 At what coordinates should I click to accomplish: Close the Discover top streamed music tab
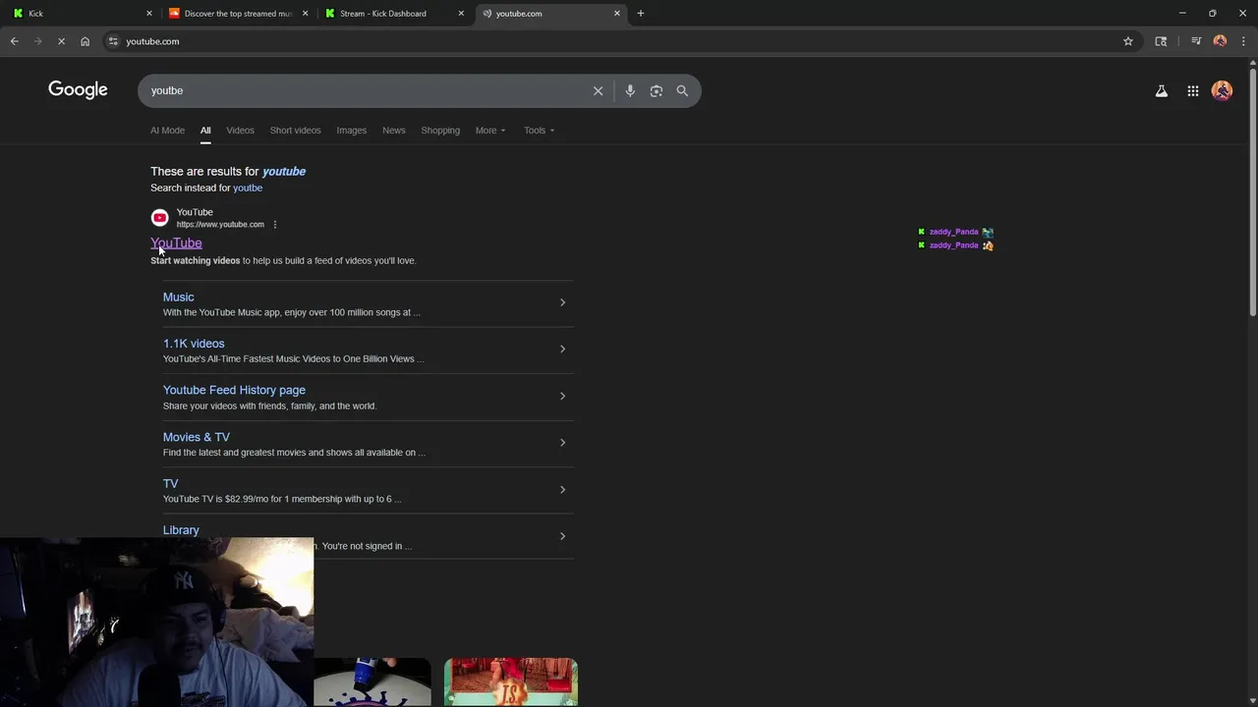coord(306,13)
